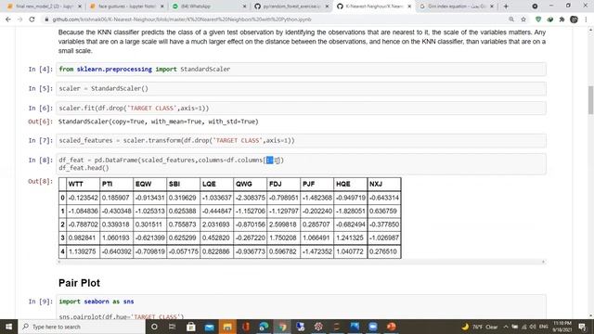Close the Gini index equation tab
This screenshot has width=594, height=334.
492,6
